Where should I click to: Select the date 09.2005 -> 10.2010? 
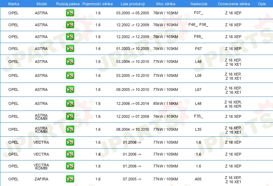pos(133,90)
